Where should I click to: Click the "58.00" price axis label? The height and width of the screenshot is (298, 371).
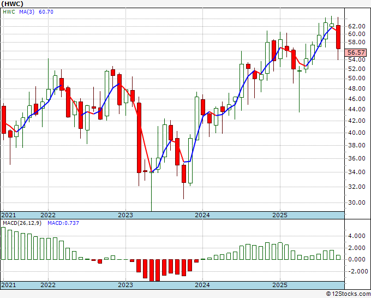tap(357, 42)
